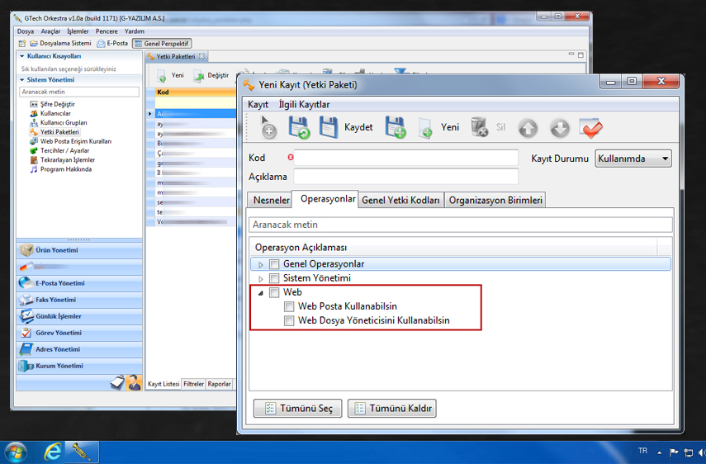
Task: Enable Web Dosya Yöneticisini Kullanabilsin
Action: click(289, 321)
